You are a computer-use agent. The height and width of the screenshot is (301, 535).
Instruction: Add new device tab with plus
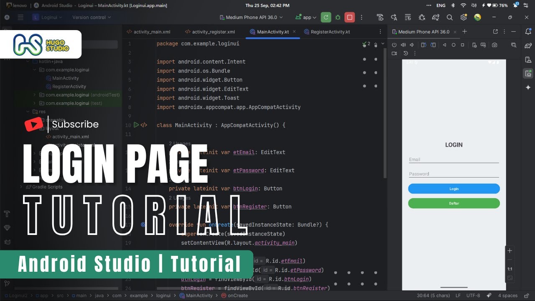point(464,32)
